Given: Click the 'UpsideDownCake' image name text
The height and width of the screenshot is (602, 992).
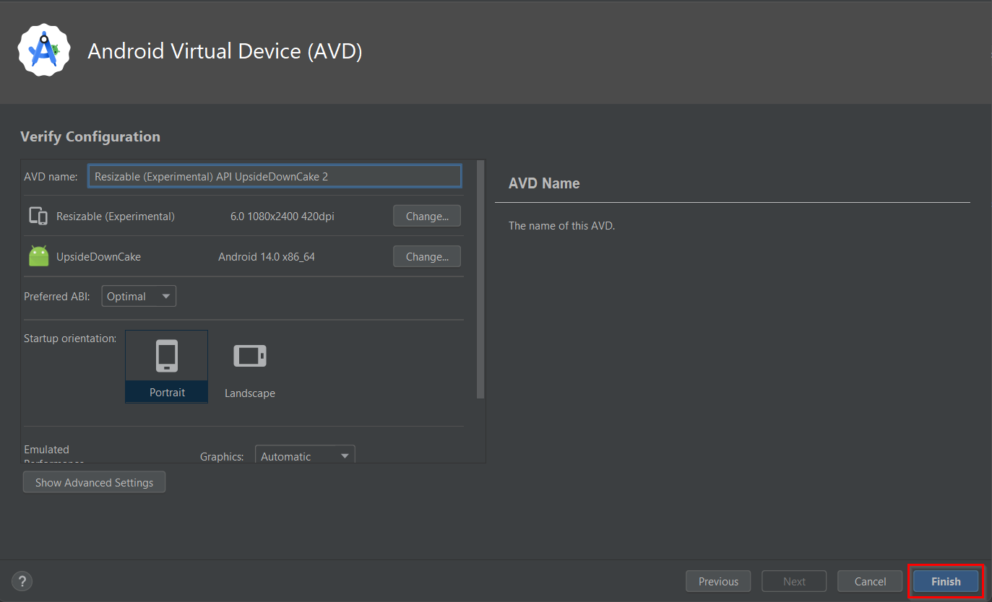Looking at the screenshot, I should click(98, 257).
